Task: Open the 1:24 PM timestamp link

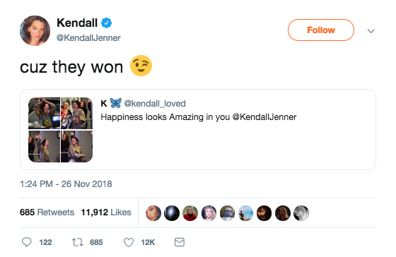Action: [x=66, y=184]
